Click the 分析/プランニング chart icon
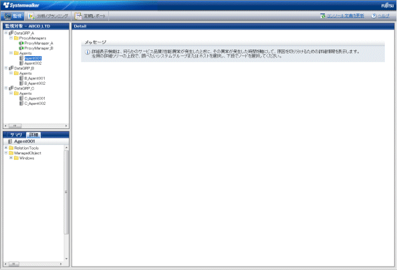 click(x=31, y=16)
